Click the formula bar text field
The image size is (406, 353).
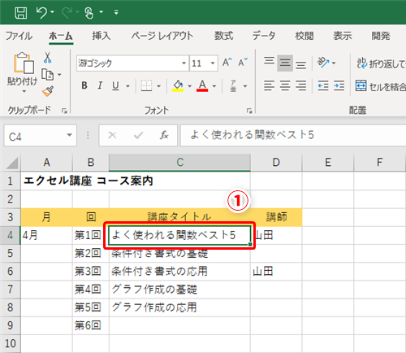[x=293, y=135]
